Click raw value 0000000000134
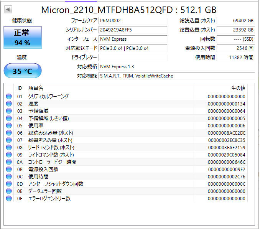 227,104
